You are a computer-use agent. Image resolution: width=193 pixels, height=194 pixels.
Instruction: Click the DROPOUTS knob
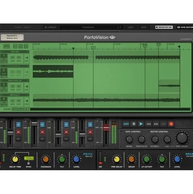click(141, 140)
